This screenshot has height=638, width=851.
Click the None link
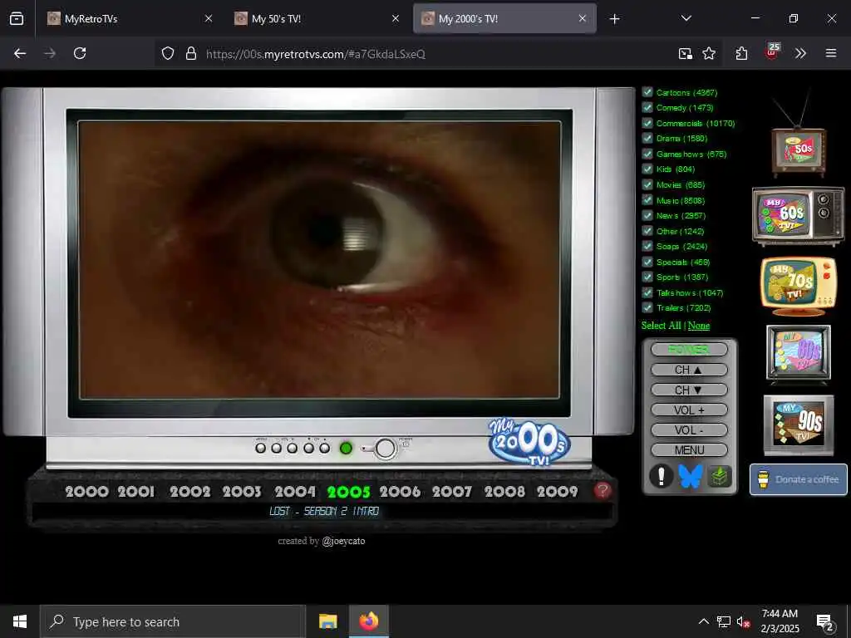pyautogui.click(x=698, y=326)
